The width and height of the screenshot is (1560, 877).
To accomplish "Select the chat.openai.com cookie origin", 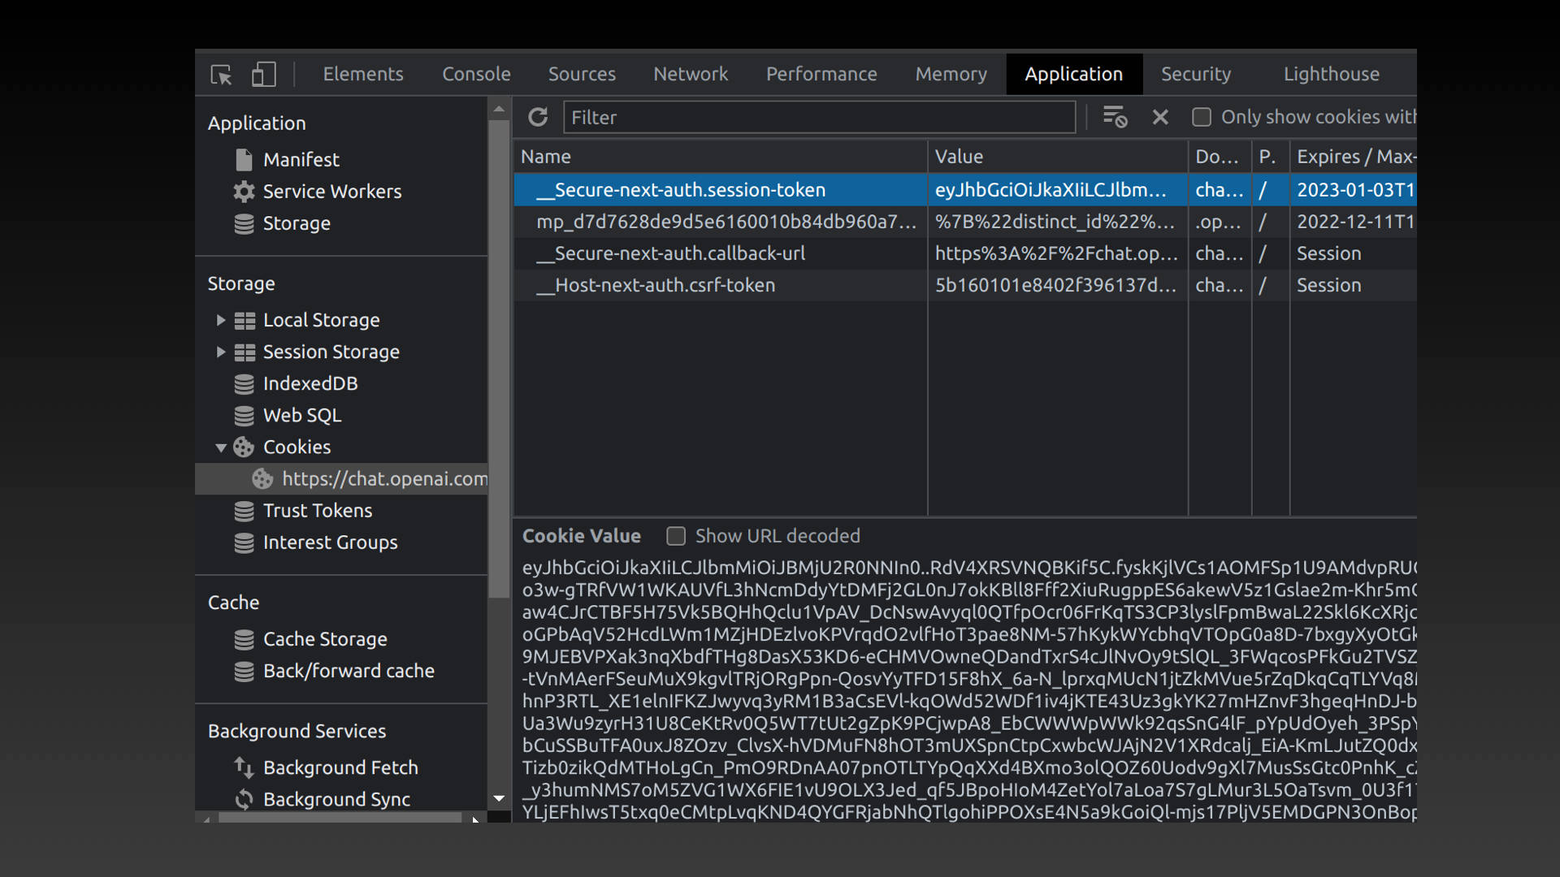I will 383,479.
